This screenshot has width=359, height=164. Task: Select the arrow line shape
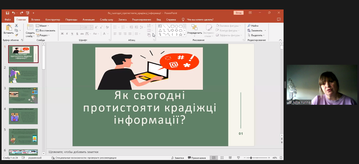[x=168, y=26]
